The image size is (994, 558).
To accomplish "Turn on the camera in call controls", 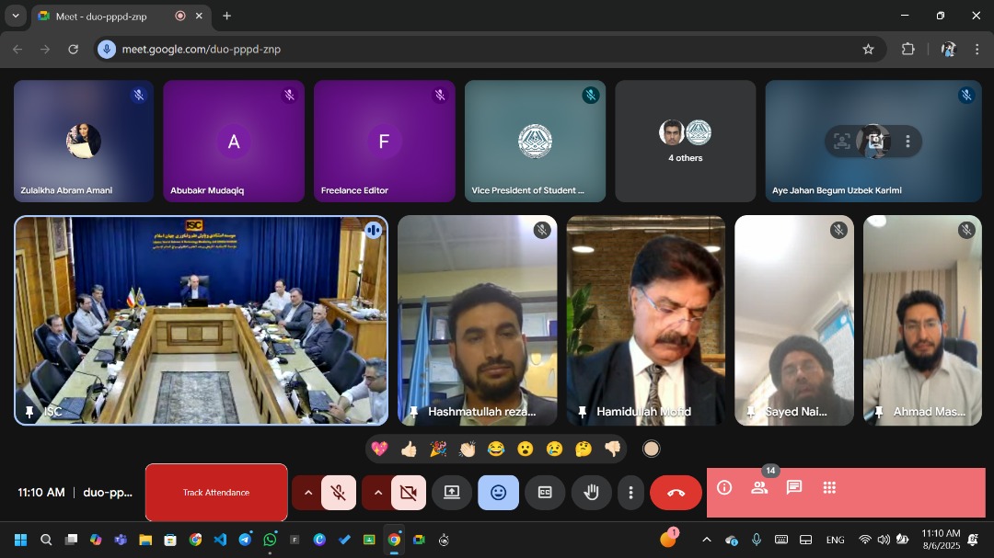I will point(409,493).
